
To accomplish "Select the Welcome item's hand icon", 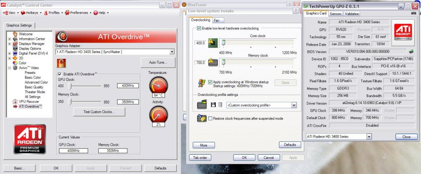I will click(x=15, y=34).
